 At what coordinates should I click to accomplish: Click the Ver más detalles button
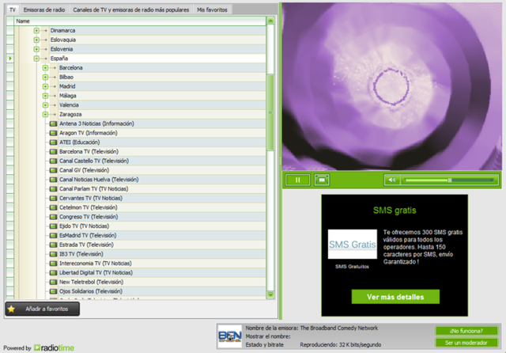(395, 297)
